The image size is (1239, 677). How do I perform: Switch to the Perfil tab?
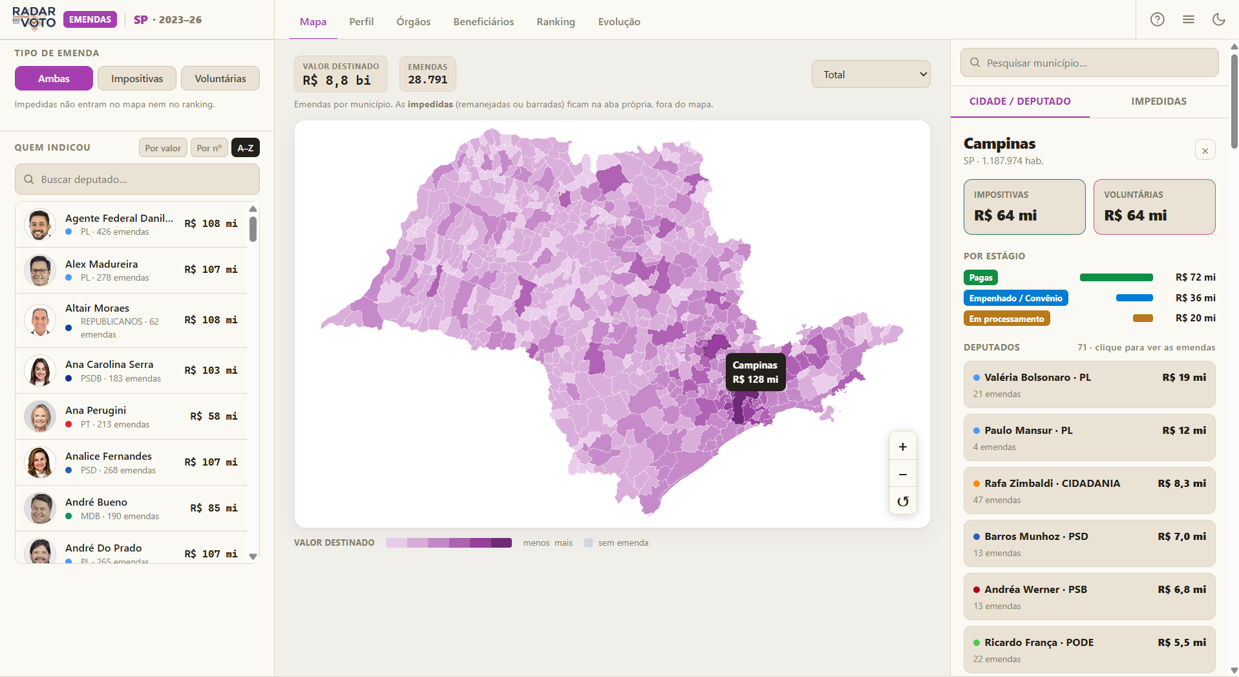pyautogui.click(x=361, y=21)
